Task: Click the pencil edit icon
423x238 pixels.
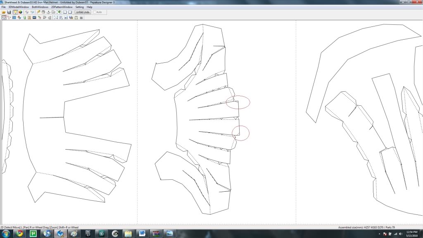Action: click(38, 12)
